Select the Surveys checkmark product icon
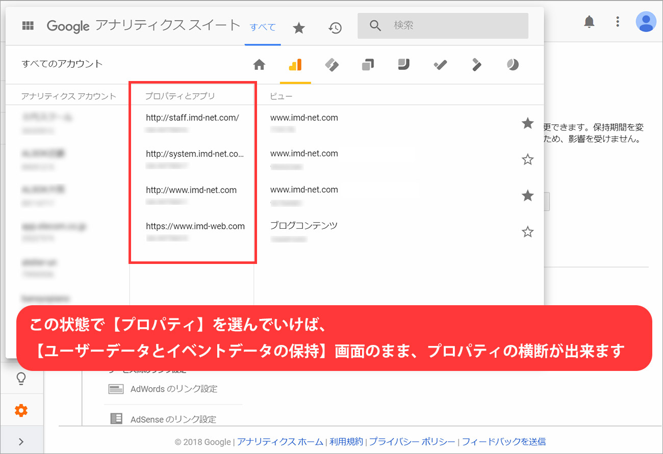The width and height of the screenshot is (663, 454). [x=440, y=65]
